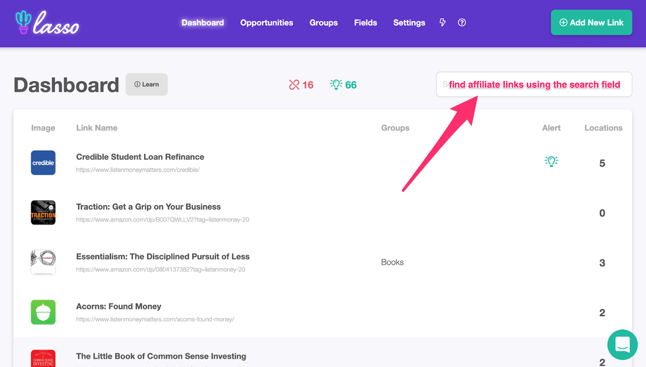646x367 pixels.
Task: Open Acorns: Found Money link
Action: tap(119, 306)
